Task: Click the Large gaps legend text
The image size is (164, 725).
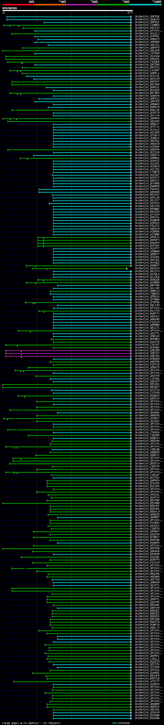Action: click(x=32, y=723)
